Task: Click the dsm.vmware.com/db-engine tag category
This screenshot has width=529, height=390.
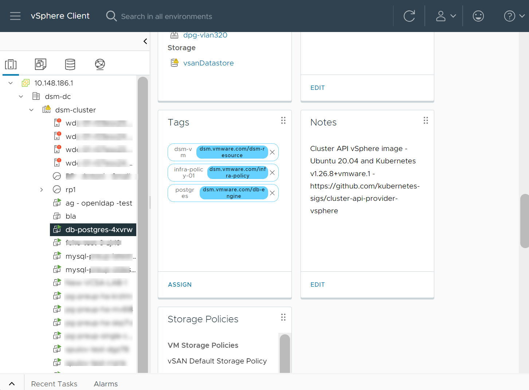Action: (x=234, y=193)
